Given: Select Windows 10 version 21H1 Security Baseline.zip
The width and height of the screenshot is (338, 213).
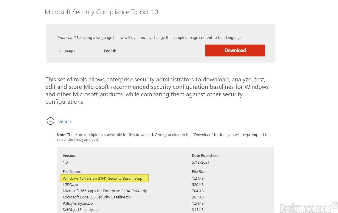Looking at the screenshot, I should (103, 179).
